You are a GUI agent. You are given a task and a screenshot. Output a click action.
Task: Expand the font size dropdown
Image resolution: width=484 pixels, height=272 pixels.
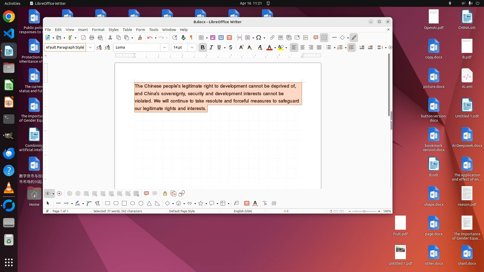pos(192,47)
